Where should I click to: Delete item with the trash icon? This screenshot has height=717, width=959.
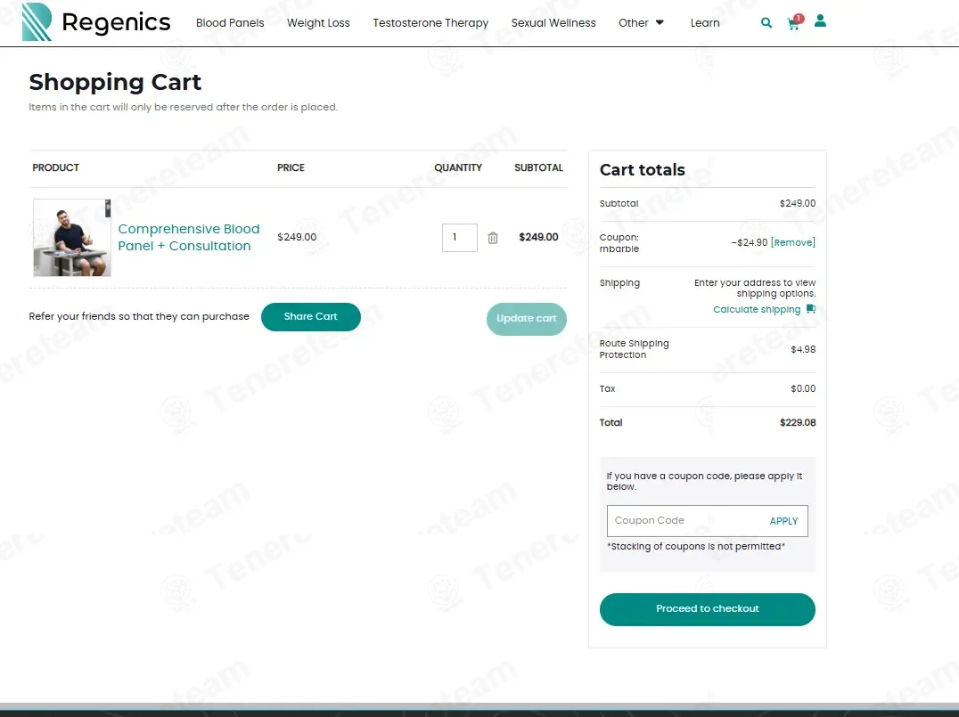pos(493,238)
